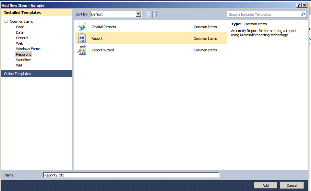Click the Report template icon
311x191 pixels.
pos(82,38)
